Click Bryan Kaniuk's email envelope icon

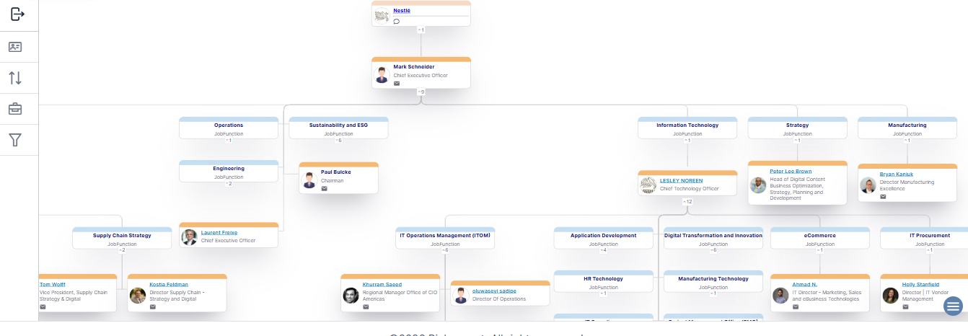click(883, 197)
